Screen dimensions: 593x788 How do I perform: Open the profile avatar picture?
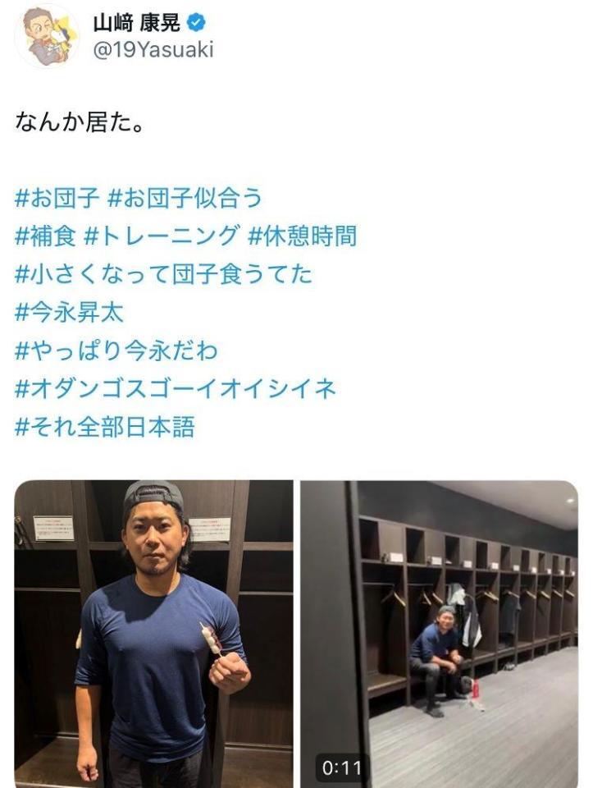click(x=46, y=35)
